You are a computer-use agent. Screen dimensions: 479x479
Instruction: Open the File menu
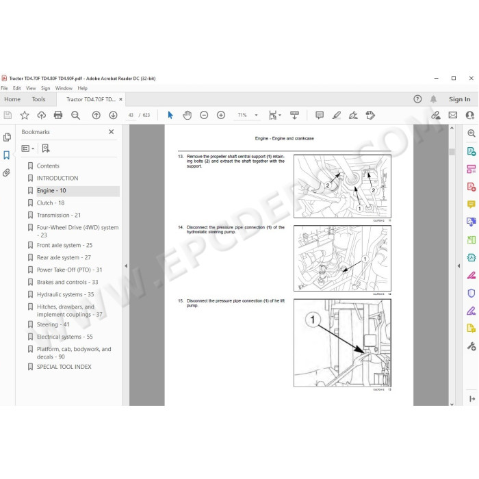(x=4, y=88)
